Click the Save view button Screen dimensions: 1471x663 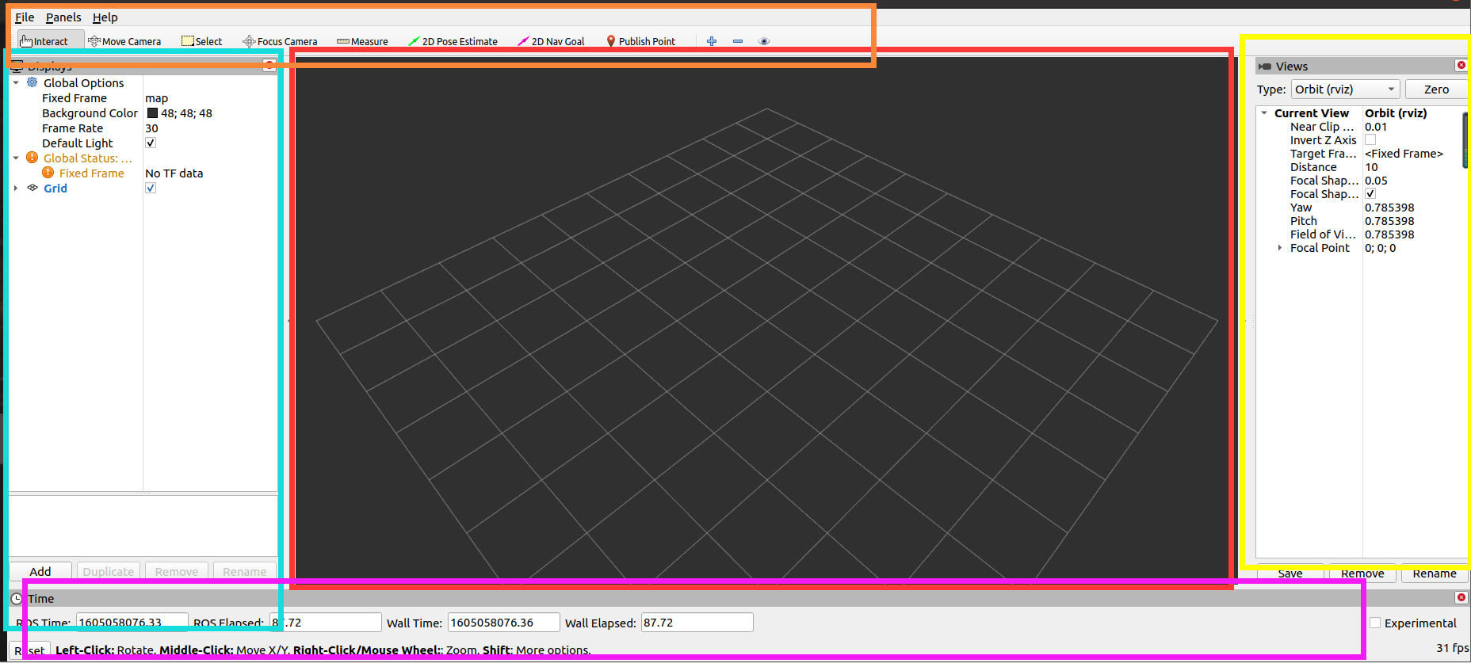tap(1290, 573)
